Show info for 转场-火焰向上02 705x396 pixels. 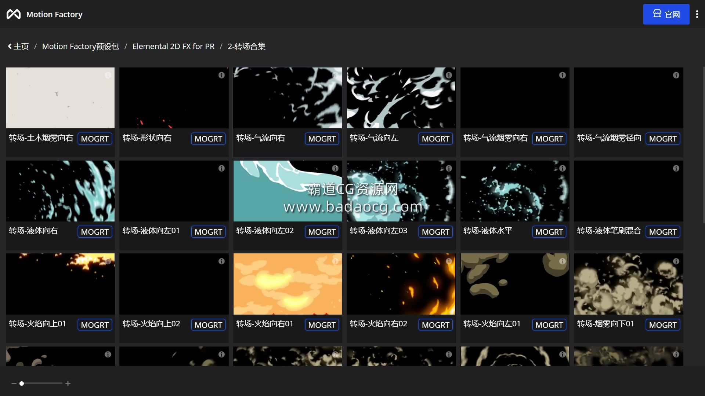221,261
